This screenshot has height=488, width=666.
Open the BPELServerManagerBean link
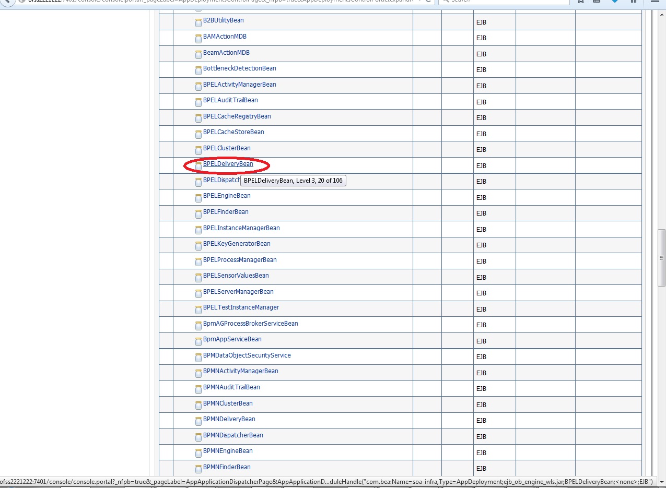click(238, 292)
